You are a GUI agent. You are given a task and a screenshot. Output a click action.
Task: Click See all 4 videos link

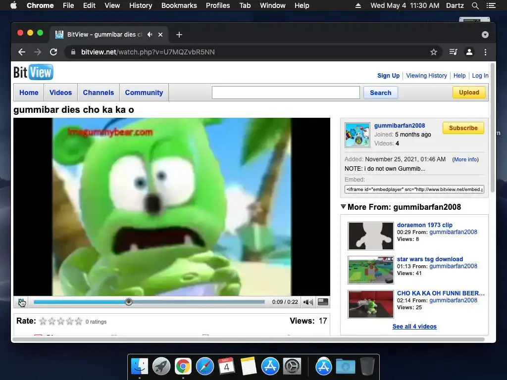[x=414, y=327]
